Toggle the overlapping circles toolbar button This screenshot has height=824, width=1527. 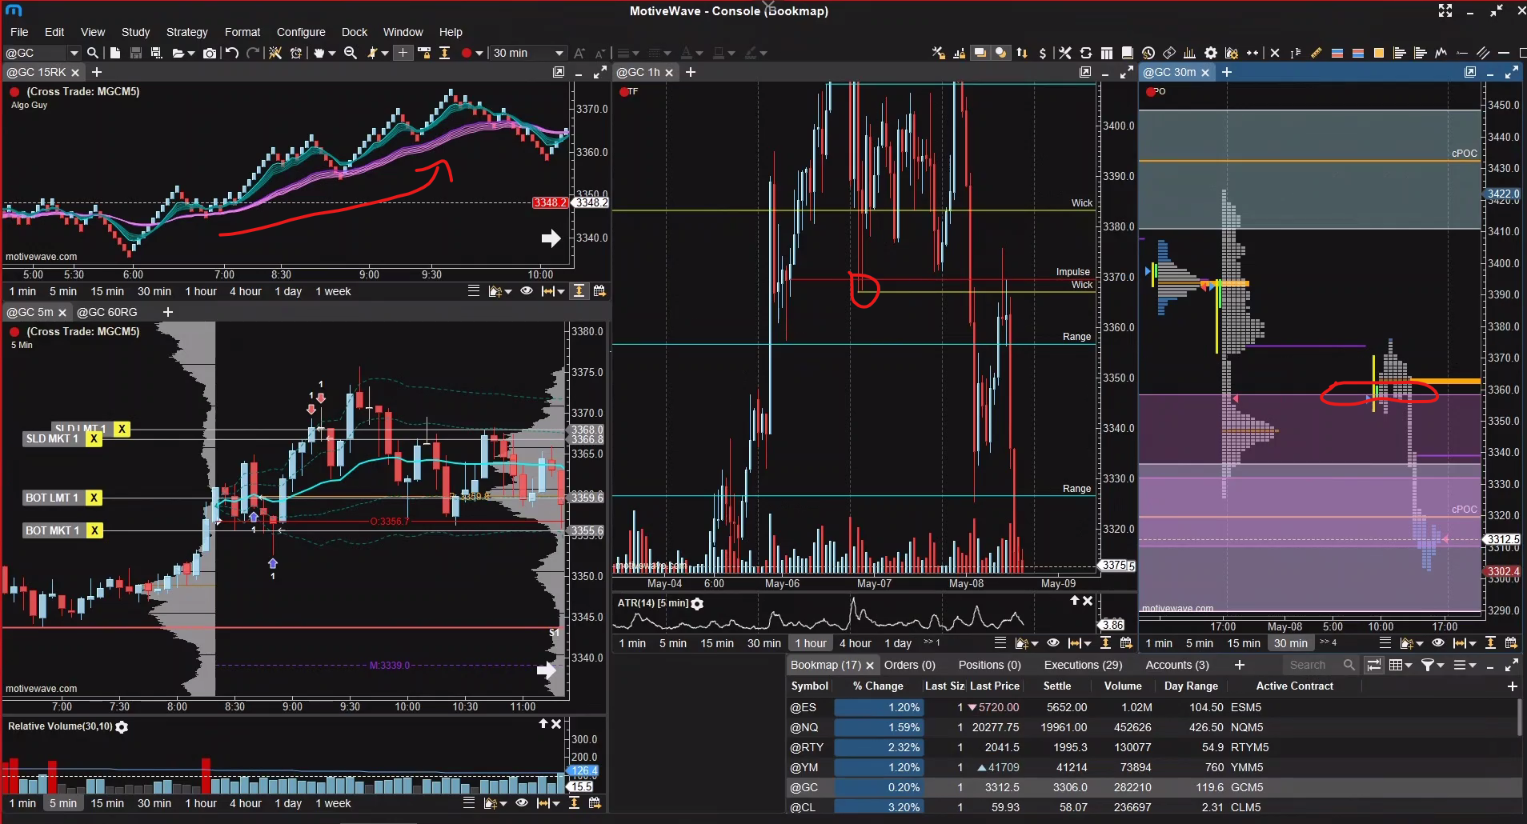(1000, 53)
